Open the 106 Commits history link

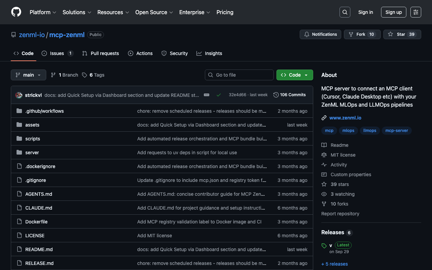[290, 95]
